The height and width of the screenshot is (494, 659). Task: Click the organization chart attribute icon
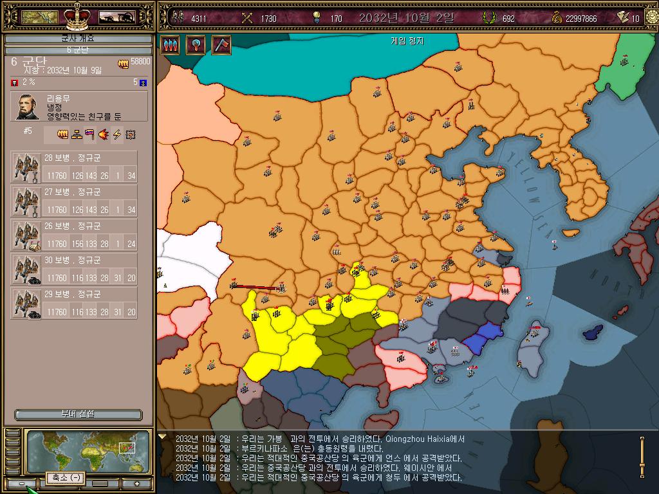pyautogui.click(x=77, y=134)
